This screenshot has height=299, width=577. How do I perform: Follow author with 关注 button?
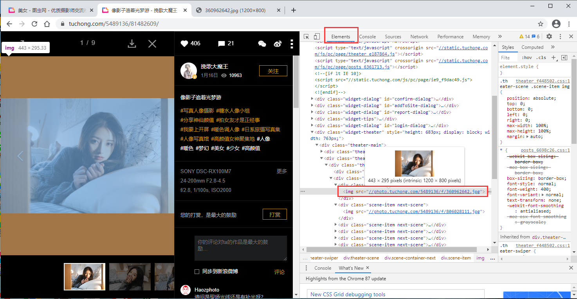(273, 71)
